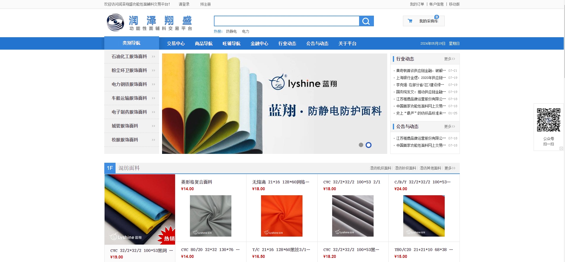Open 我的订单 at top right

tap(417, 4)
